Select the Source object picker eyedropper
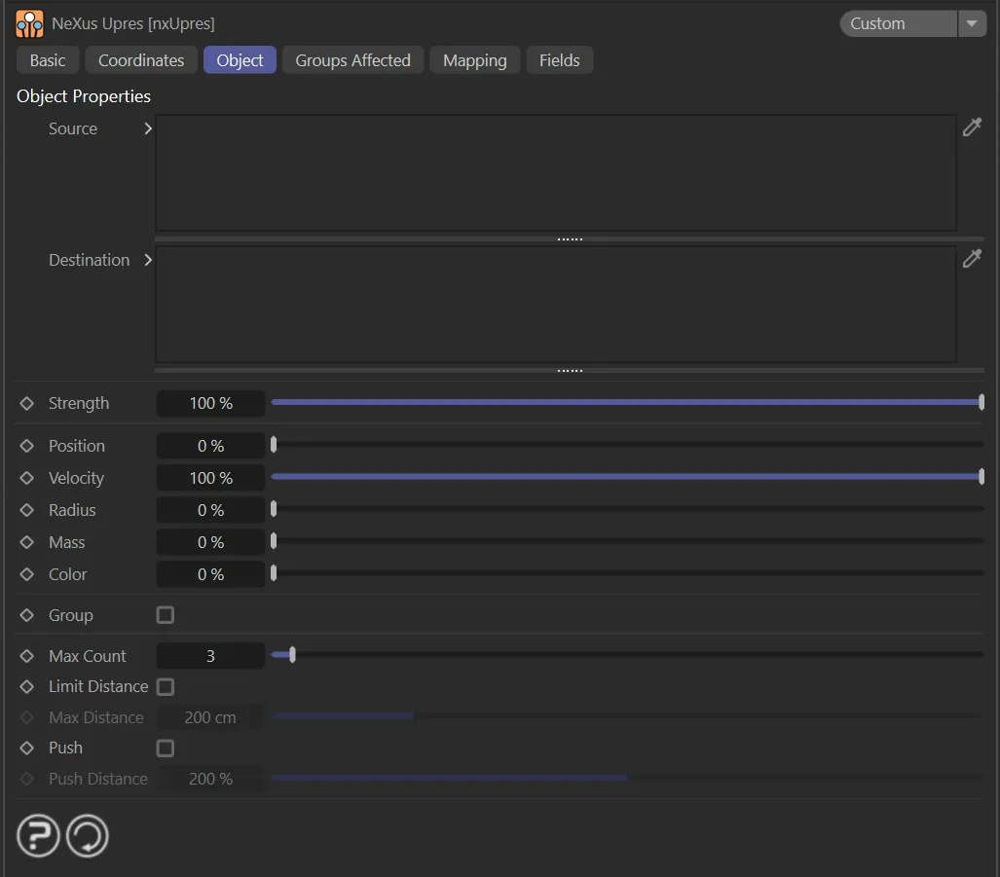 point(972,127)
